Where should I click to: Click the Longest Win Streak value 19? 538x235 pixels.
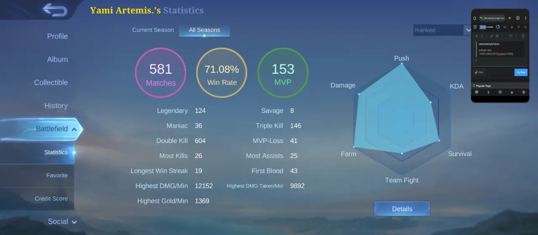[x=198, y=171]
